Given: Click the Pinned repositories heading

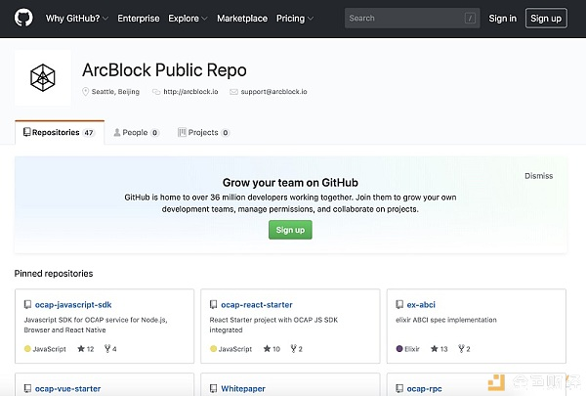Looking at the screenshot, I should tap(54, 274).
